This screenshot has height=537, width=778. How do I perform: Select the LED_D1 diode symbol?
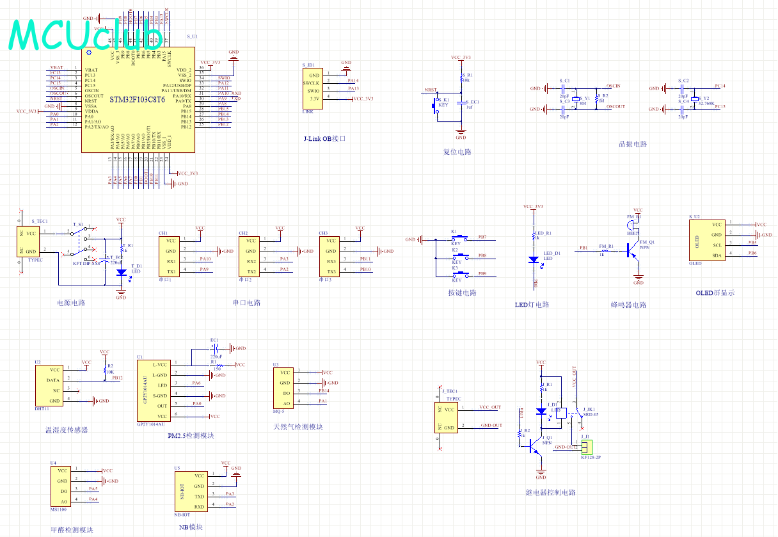533,260
